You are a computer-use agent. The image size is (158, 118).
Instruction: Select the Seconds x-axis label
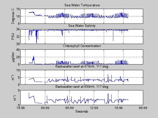pos(82,111)
